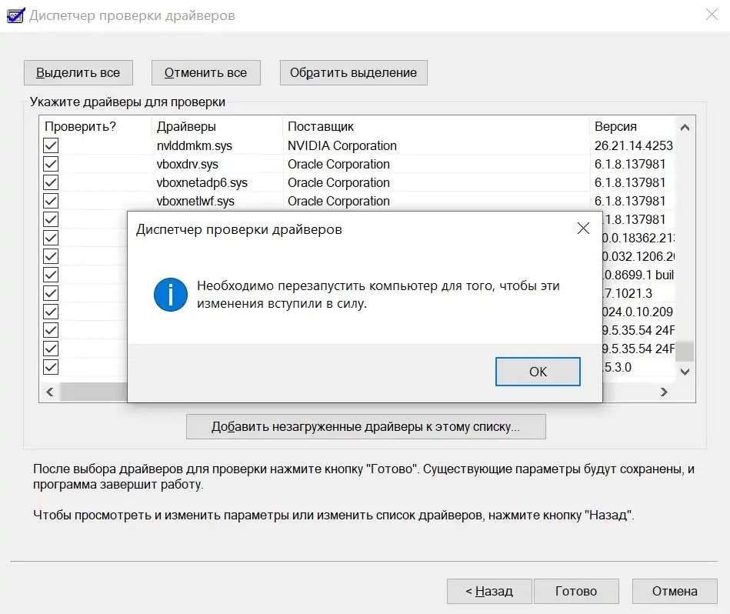730x614 pixels.
Task: Click the Обратить выделение button
Action: coord(353,72)
